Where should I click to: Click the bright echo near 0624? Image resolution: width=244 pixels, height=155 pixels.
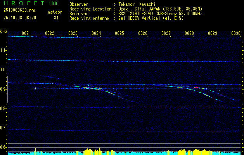pos(93,88)
